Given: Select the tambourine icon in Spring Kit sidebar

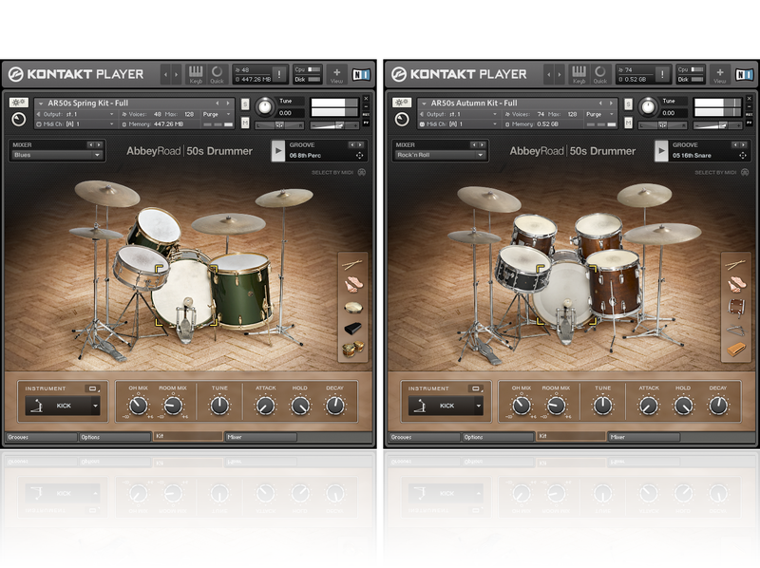Looking at the screenshot, I should click(352, 307).
